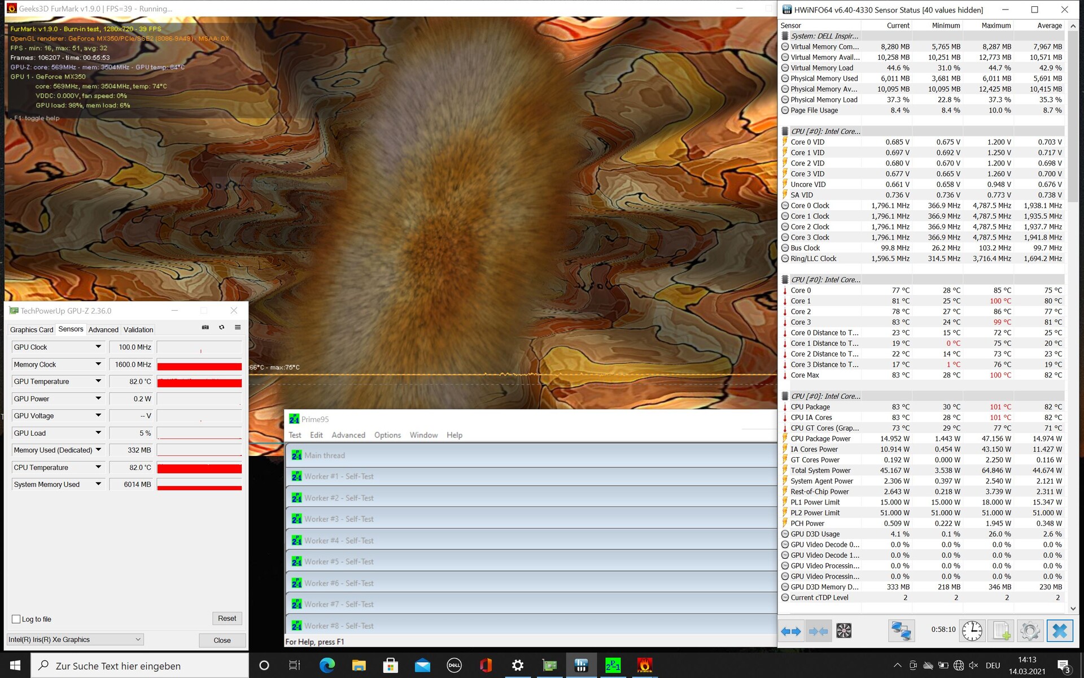Click the HWiNFO reset clock icon
The image size is (1084, 678).
(x=972, y=631)
